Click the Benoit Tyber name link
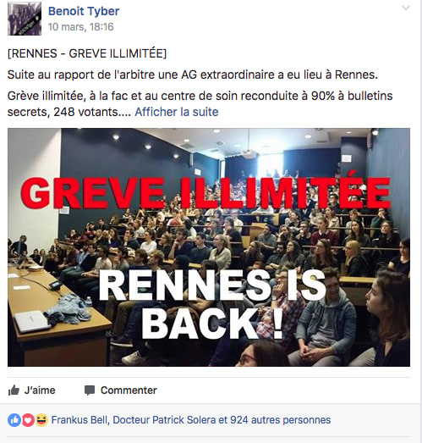The height and width of the screenshot is (443, 422). click(x=84, y=11)
